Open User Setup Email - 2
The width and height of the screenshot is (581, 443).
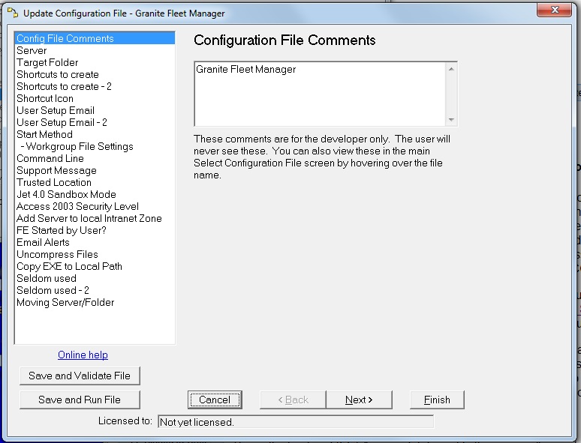(95, 122)
